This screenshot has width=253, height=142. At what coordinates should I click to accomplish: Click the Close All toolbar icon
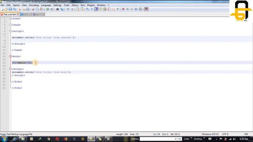pyautogui.click(x=24, y=9)
